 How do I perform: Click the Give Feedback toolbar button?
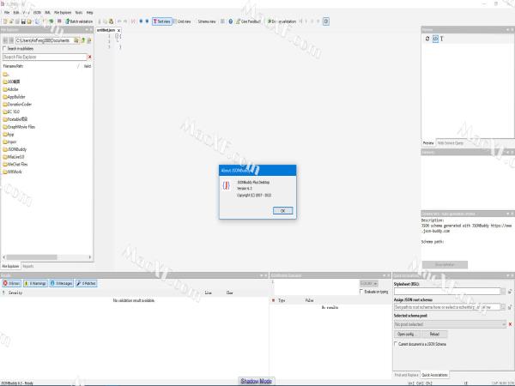click(x=248, y=21)
